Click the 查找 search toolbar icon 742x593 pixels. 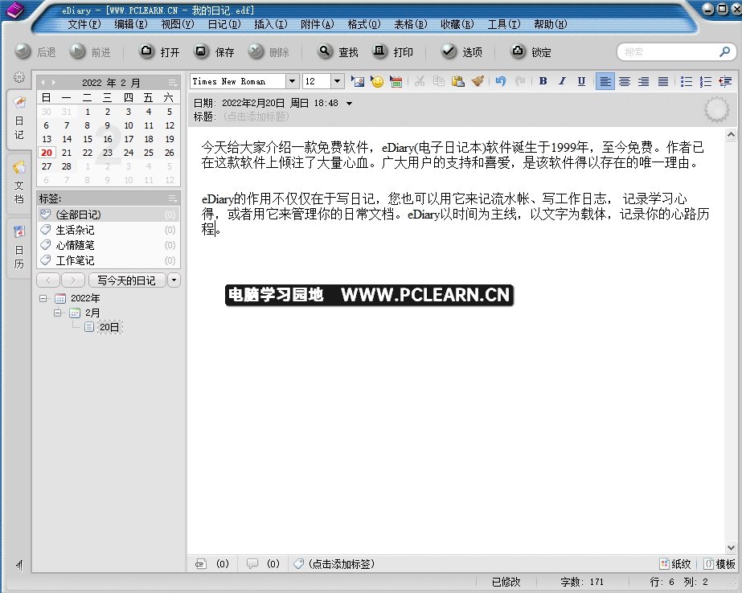[325, 51]
